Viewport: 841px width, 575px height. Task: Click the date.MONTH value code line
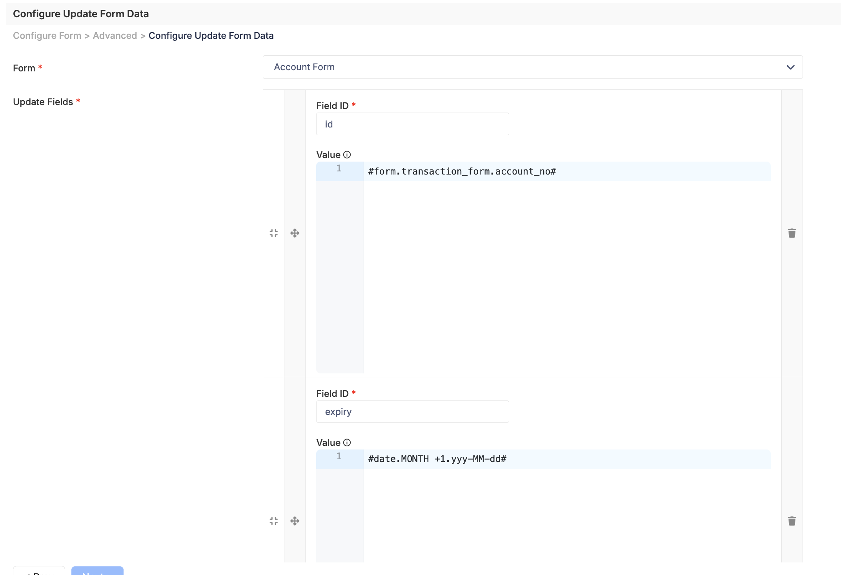[x=567, y=459]
